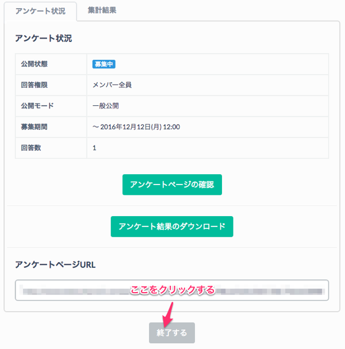Click the 回答数 row label
Viewport: 345px width, 349px height.
click(30, 148)
